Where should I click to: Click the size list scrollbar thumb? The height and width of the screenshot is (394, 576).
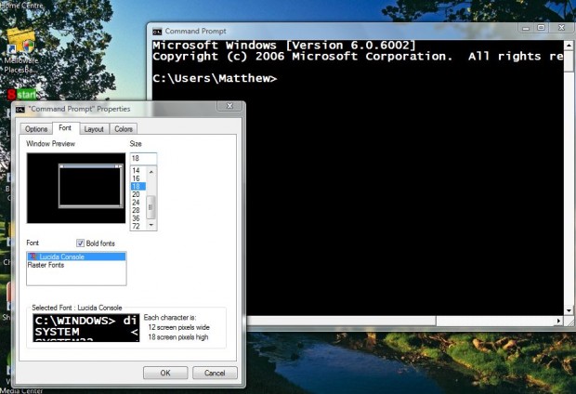pyautogui.click(x=151, y=207)
